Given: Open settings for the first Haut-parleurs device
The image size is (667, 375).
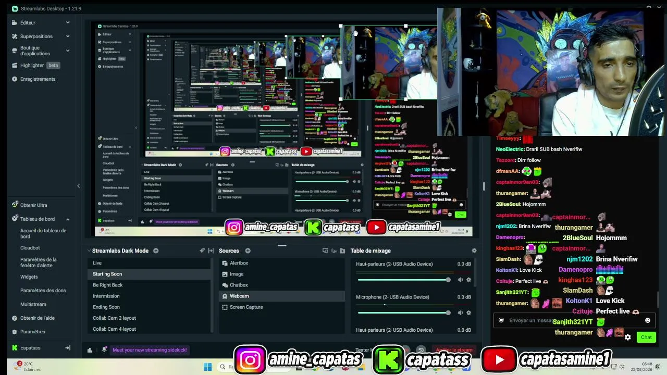Looking at the screenshot, I should click(468, 280).
